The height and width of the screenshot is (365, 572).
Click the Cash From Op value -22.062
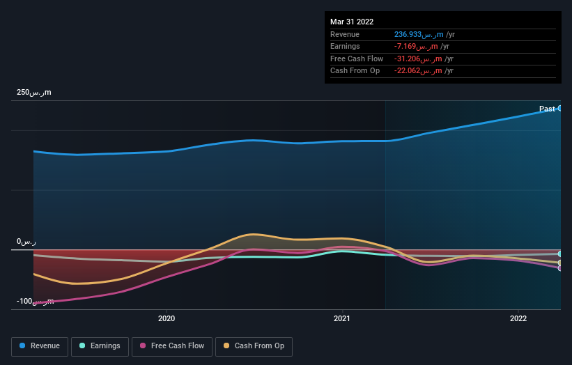pos(418,71)
